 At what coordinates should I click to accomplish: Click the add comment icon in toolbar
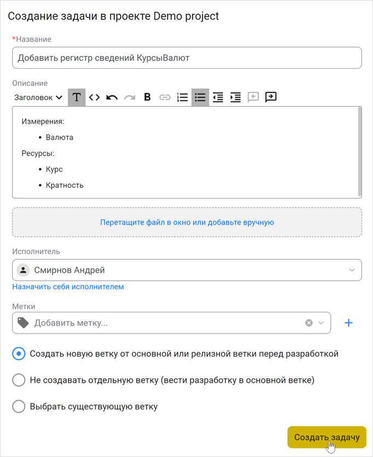pyautogui.click(x=271, y=97)
